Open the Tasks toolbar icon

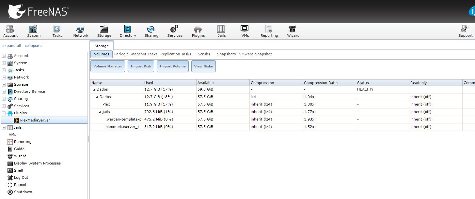pyautogui.click(x=57, y=31)
